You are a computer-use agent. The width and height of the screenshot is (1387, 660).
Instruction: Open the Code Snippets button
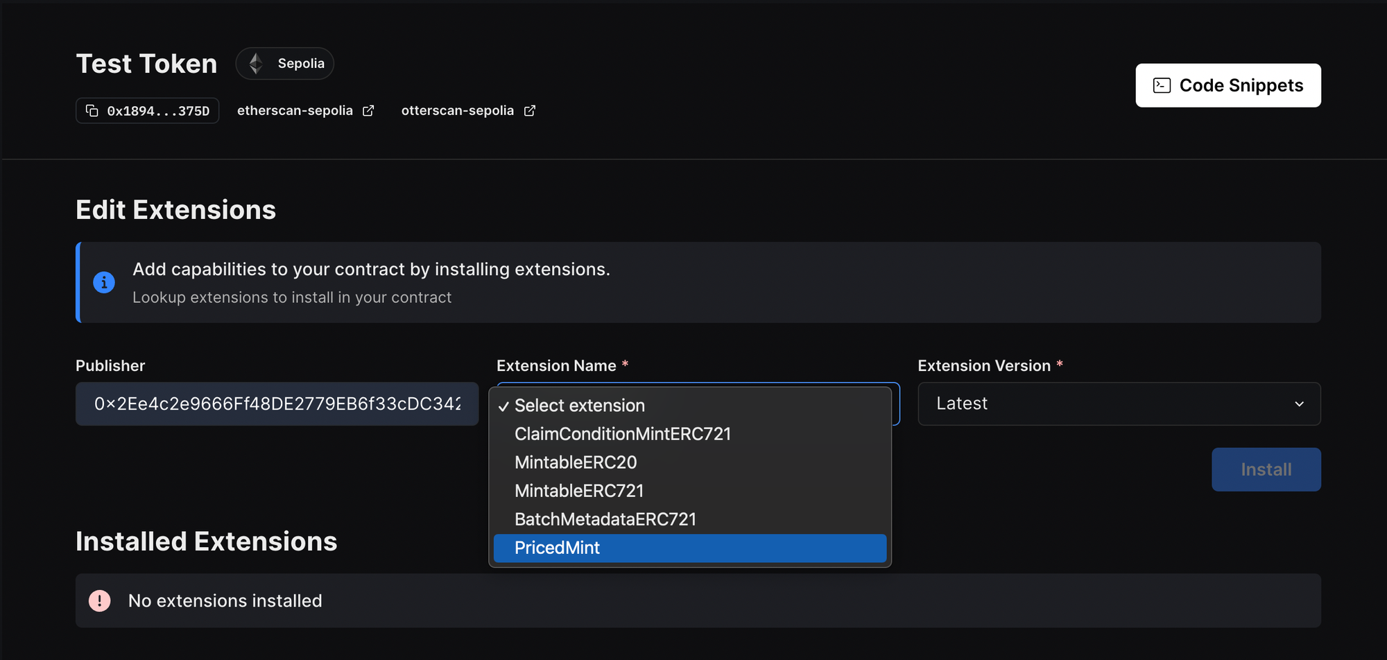[x=1227, y=85]
